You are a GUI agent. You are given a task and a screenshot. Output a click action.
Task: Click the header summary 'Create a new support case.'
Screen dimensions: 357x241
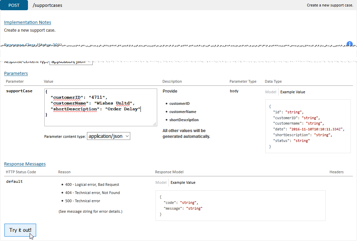[x=330, y=5]
